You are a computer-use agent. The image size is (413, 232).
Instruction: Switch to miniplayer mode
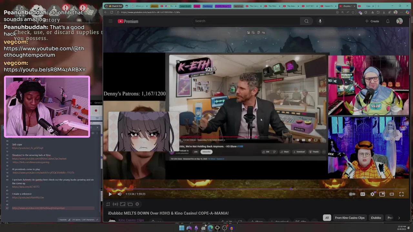(382, 194)
